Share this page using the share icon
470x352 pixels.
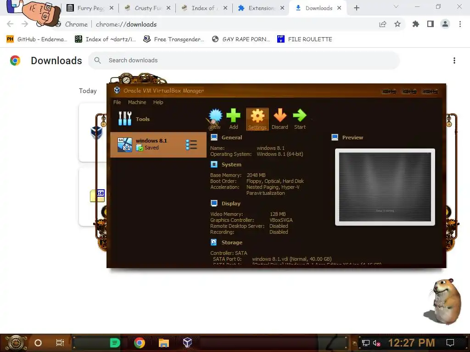coord(383,24)
